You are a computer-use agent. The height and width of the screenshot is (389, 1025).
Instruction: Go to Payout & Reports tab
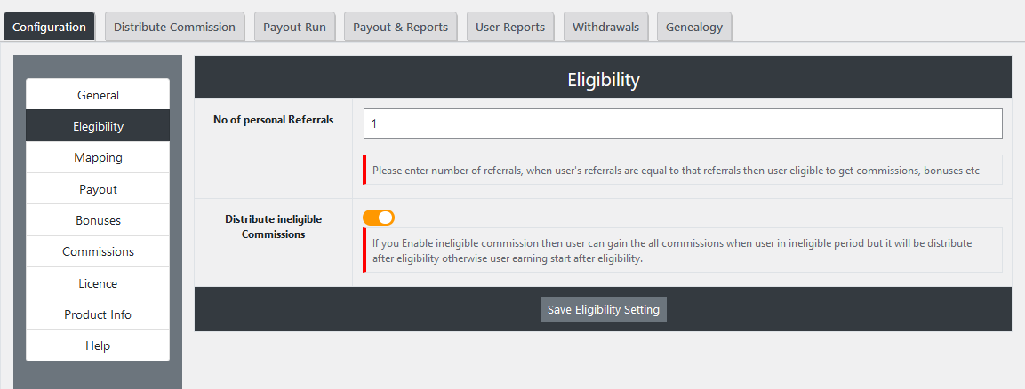400,27
